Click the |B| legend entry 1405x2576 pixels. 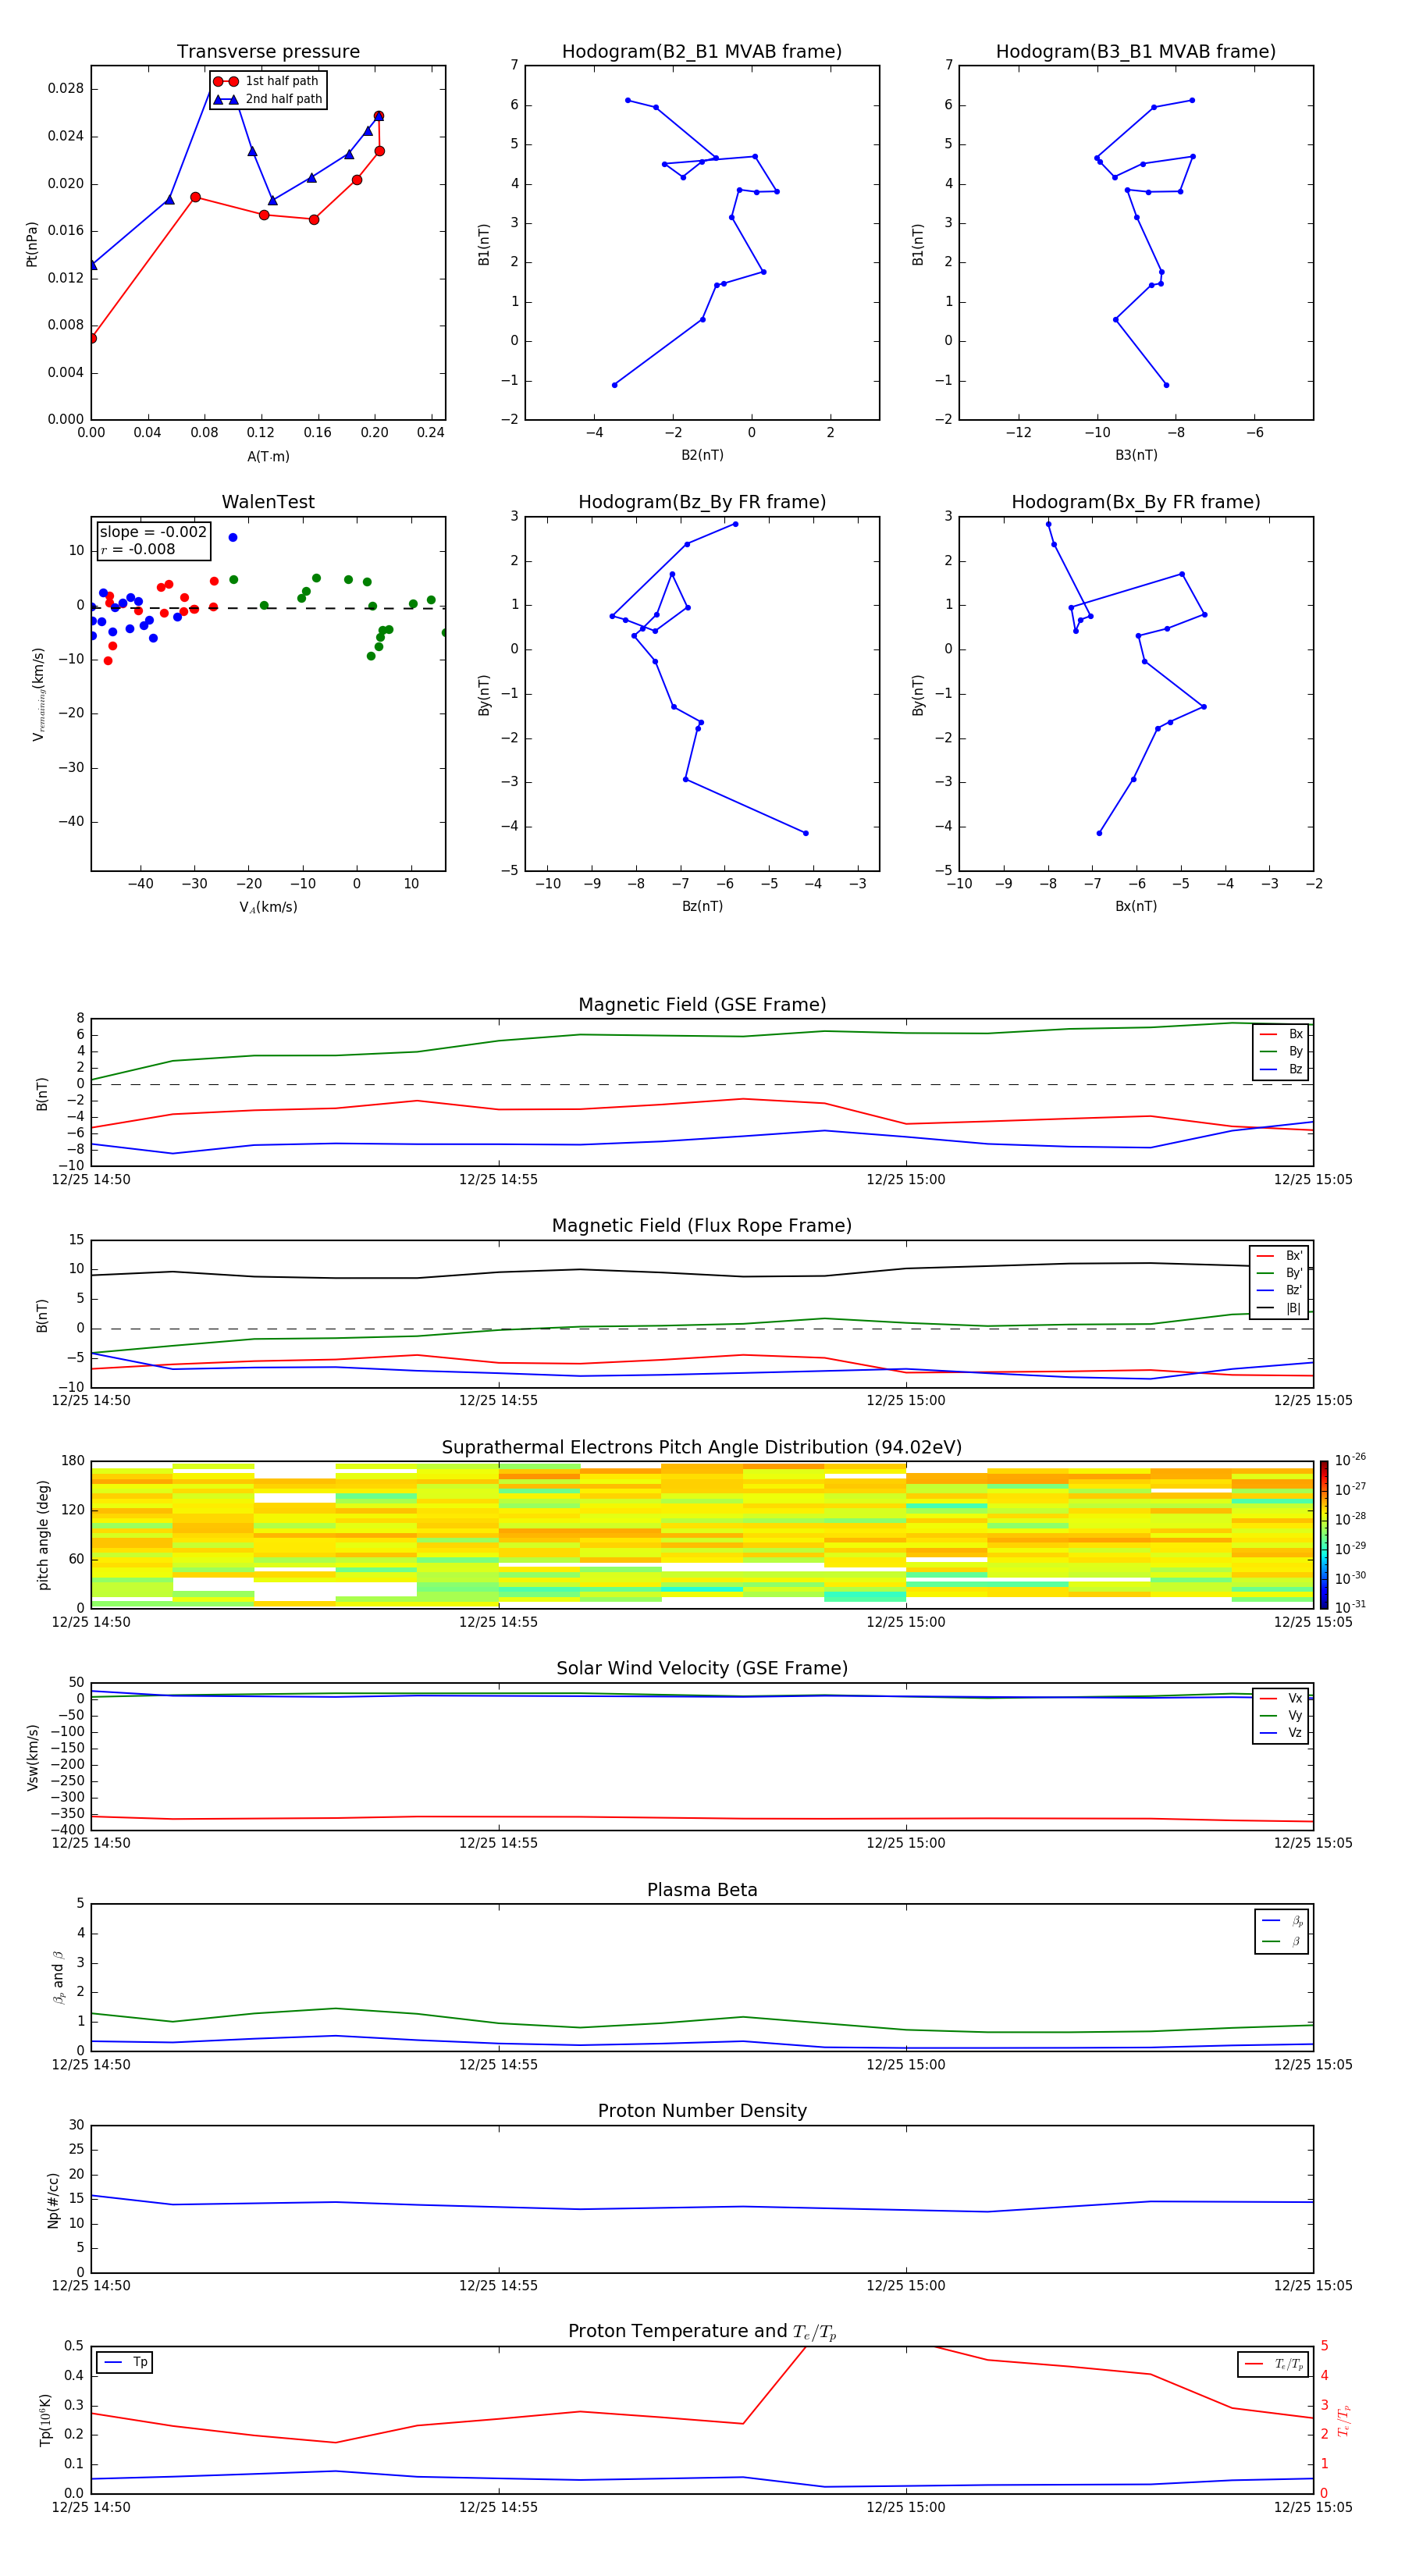(1280, 1308)
